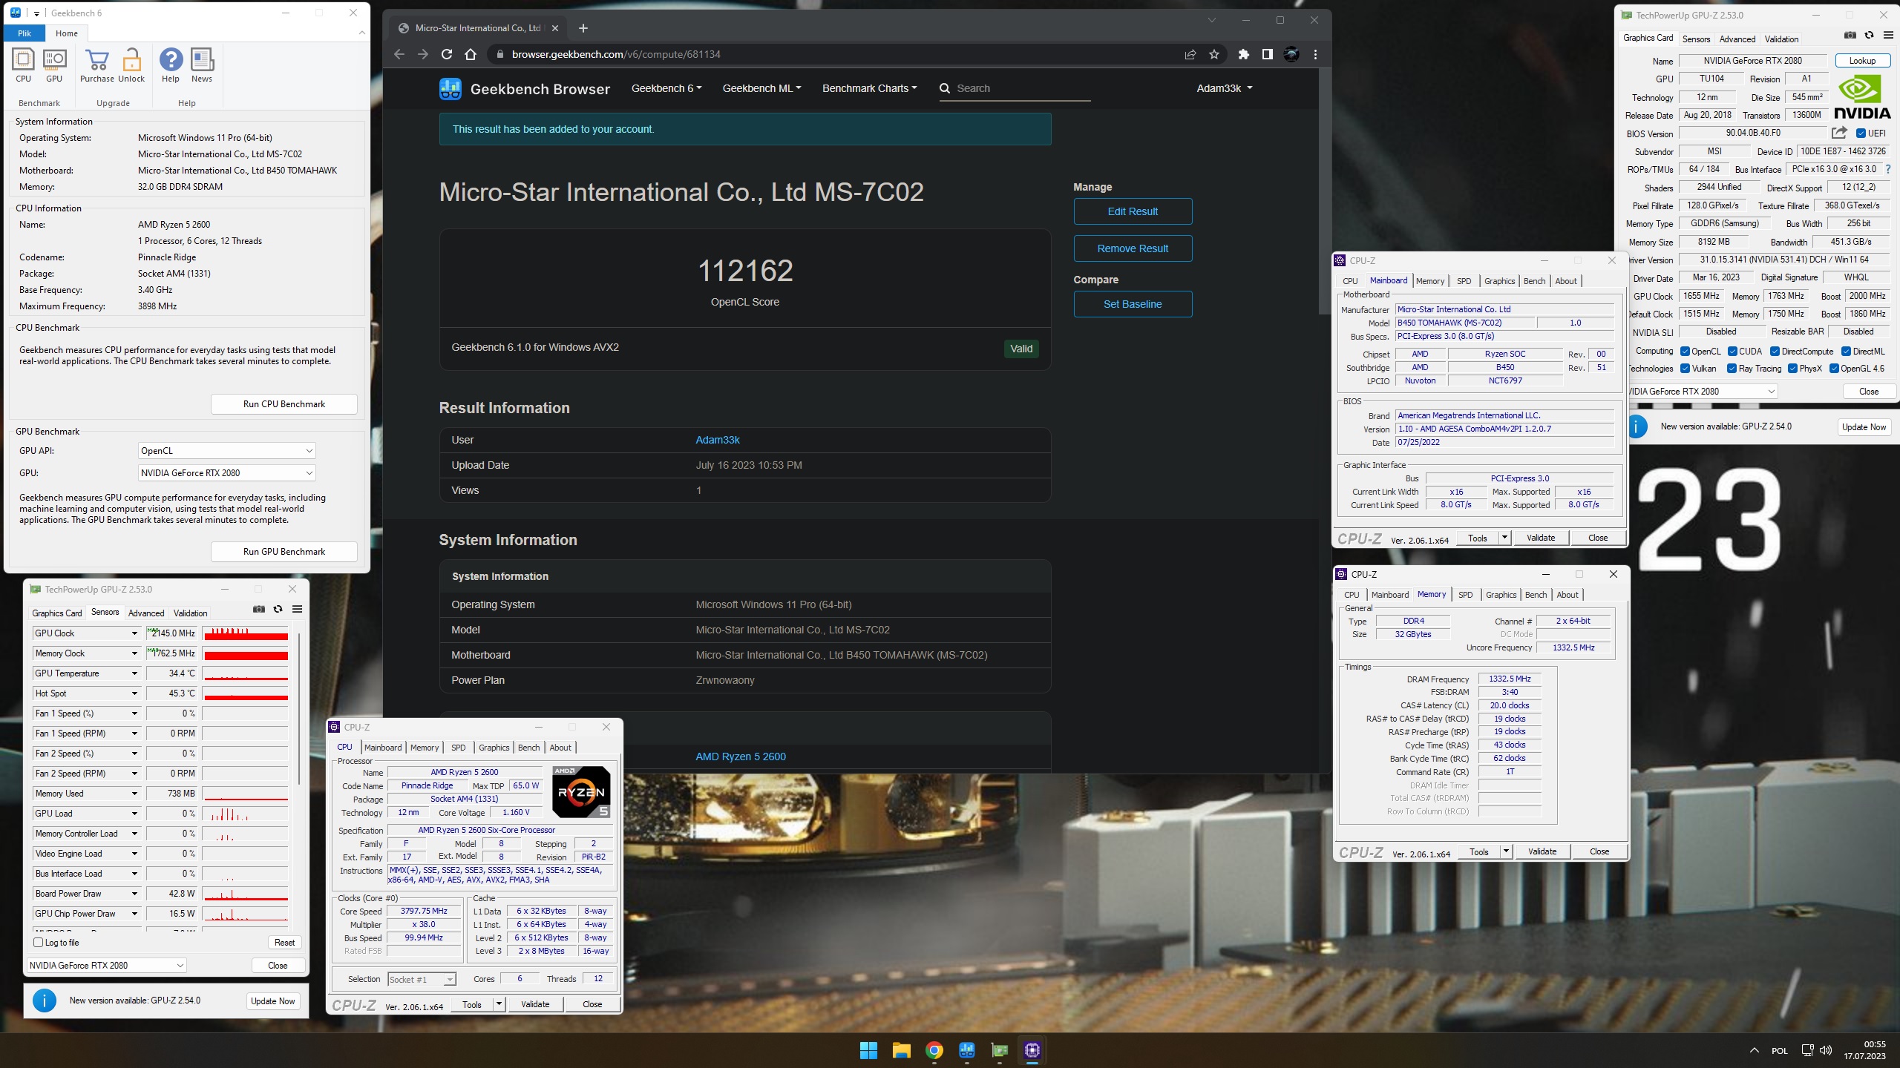Open the Adam33k account dropdown
The height and width of the screenshot is (1068, 1900).
tap(1224, 88)
